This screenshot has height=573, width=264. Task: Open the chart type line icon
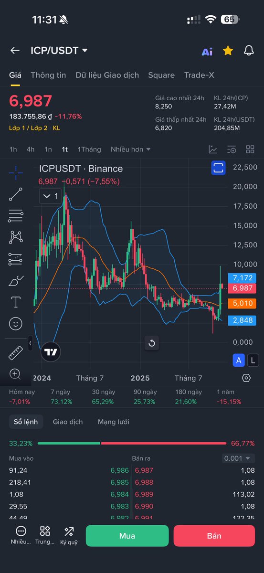[213, 149]
